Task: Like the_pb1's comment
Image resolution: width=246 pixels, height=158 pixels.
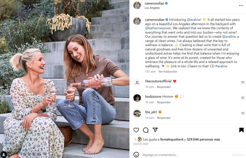Action: pyautogui.click(x=243, y=114)
